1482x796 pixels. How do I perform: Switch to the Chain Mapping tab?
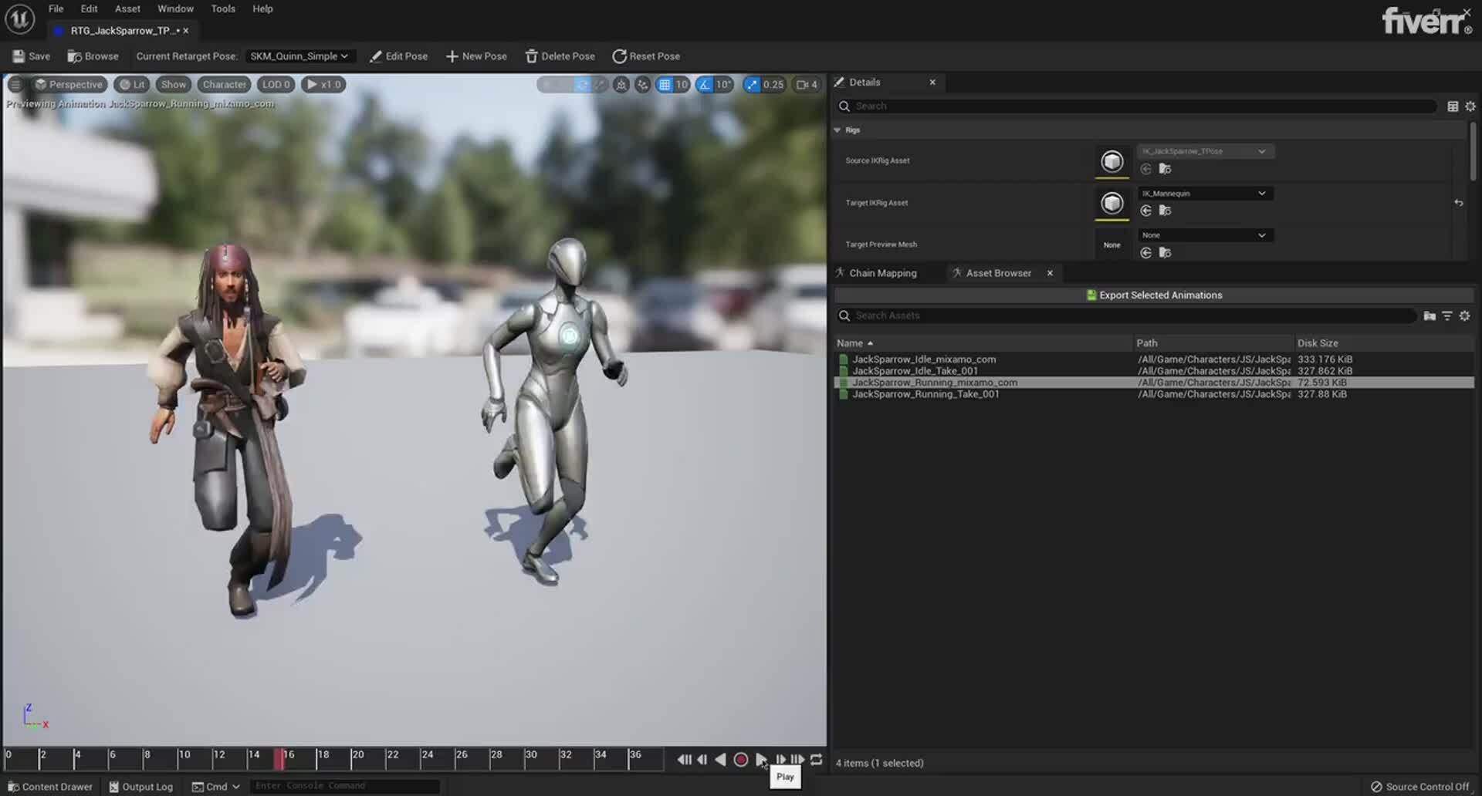pos(882,273)
